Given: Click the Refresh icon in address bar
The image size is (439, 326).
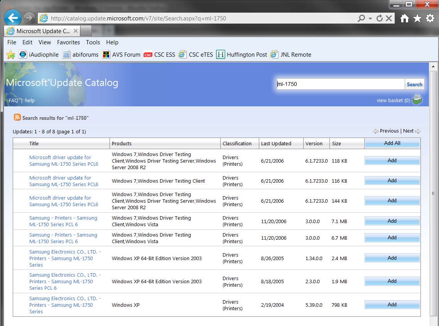Looking at the screenshot, I should 379,18.
